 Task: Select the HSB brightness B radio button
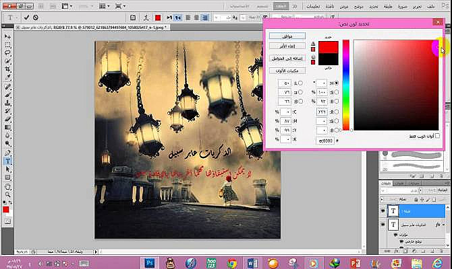[x=337, y=102]
